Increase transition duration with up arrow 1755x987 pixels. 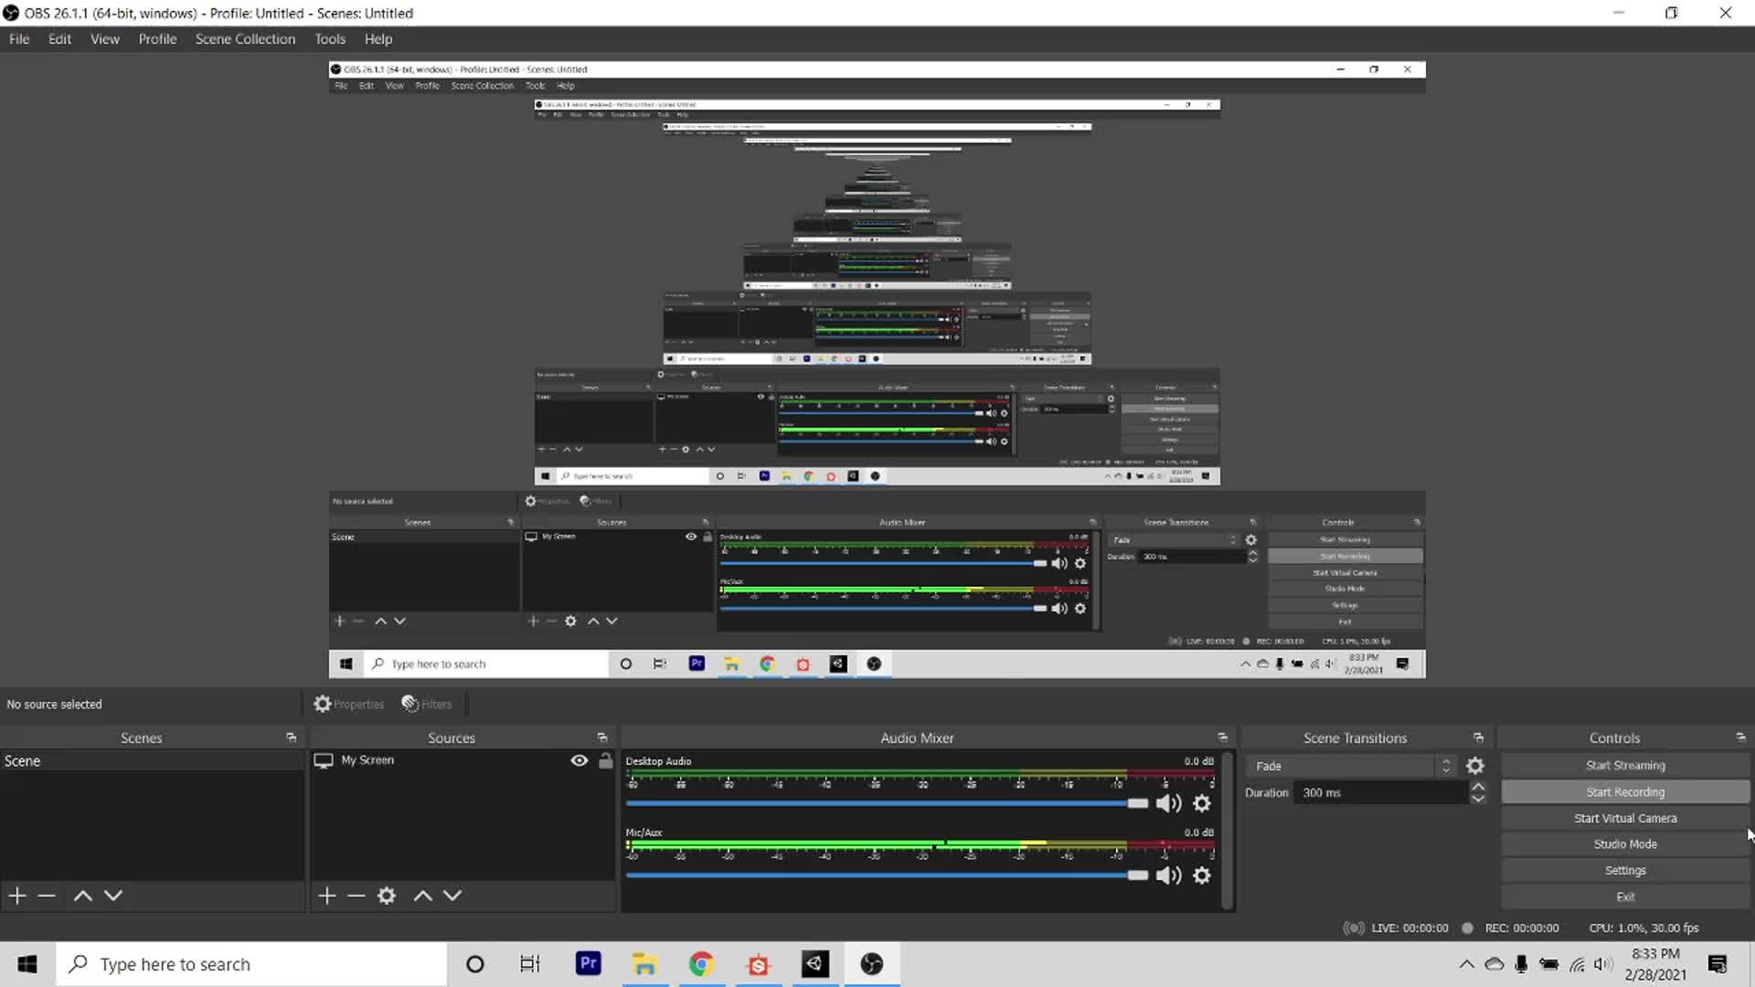click(x=1478, y=787)
